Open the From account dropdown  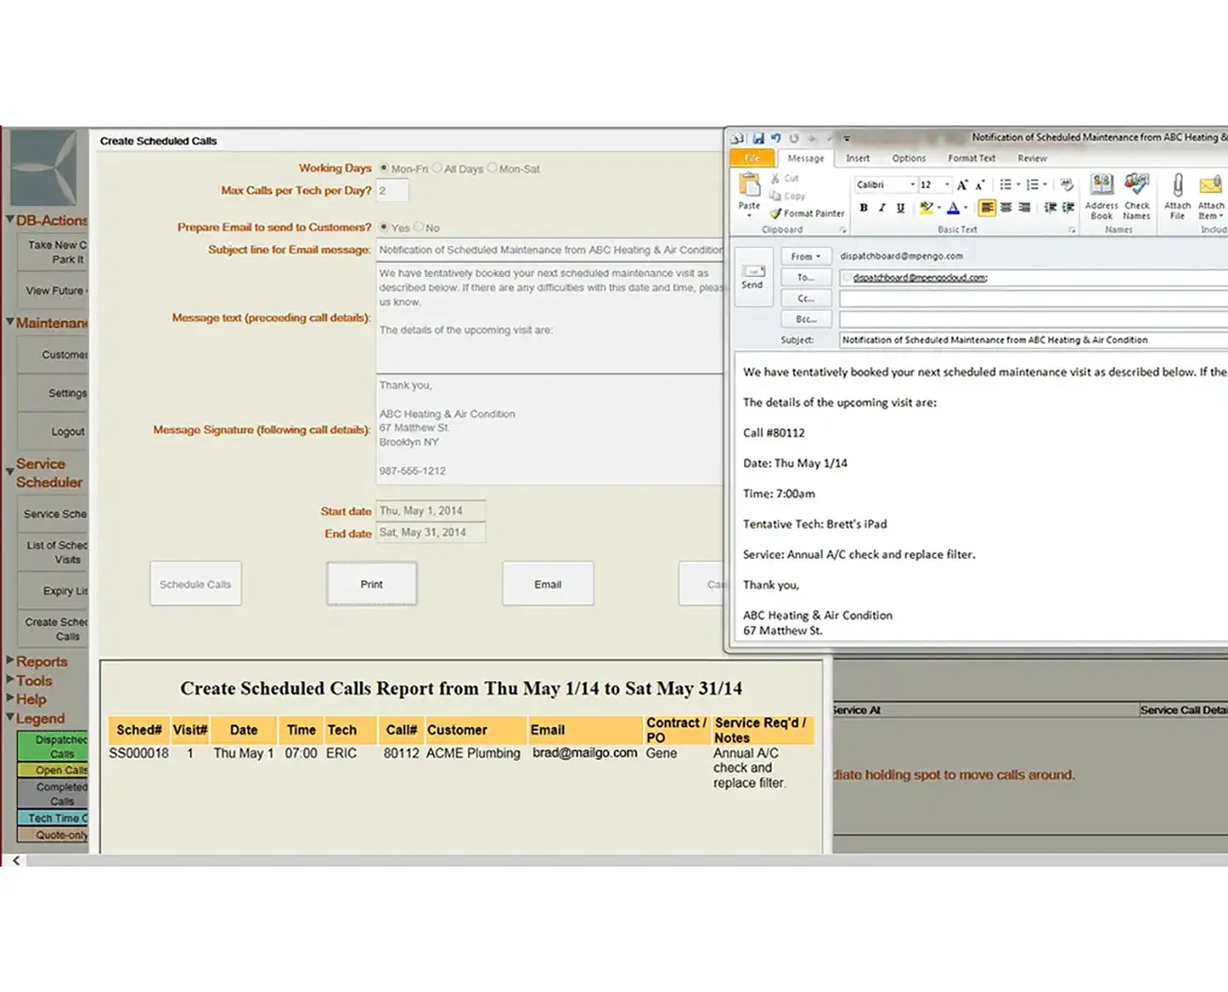pyautogui.click(x=806, y=256)
